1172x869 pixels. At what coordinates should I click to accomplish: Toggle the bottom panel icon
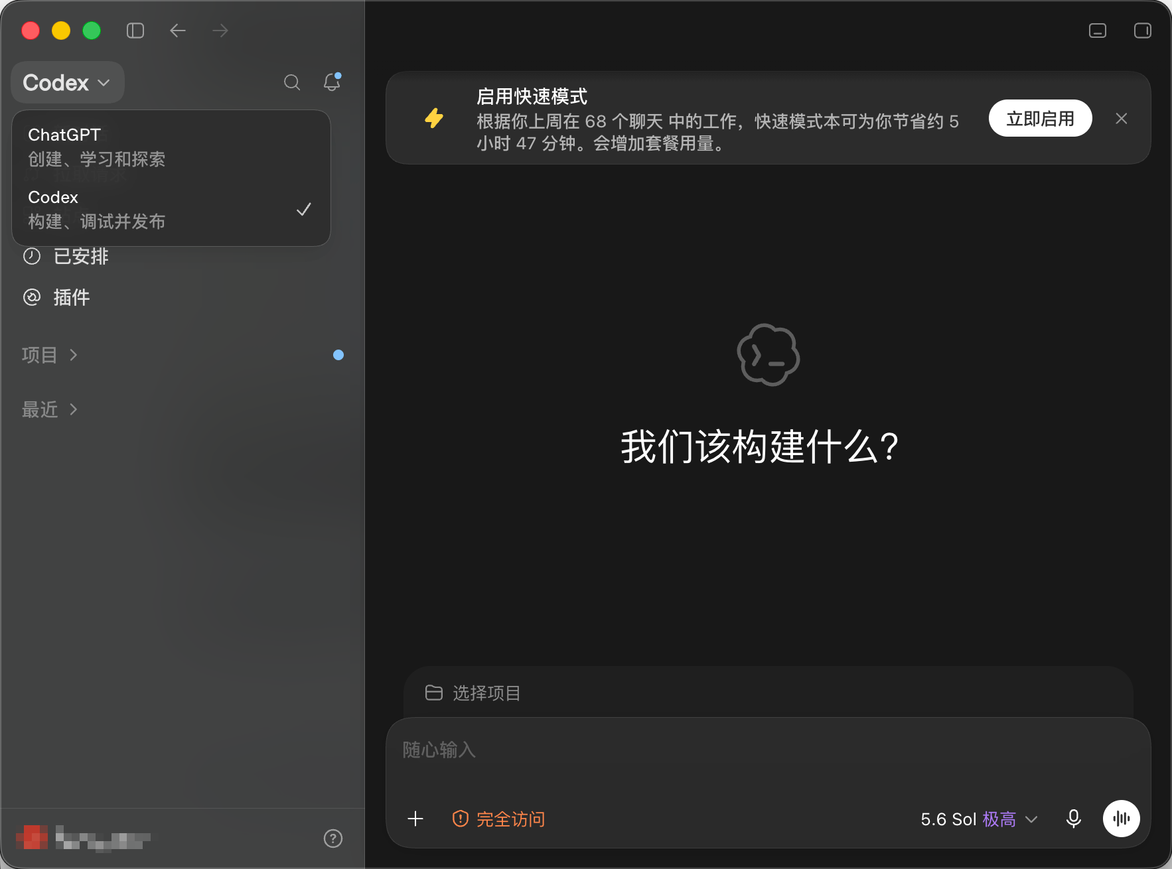pyautogui.click(x=1098, y=31)
